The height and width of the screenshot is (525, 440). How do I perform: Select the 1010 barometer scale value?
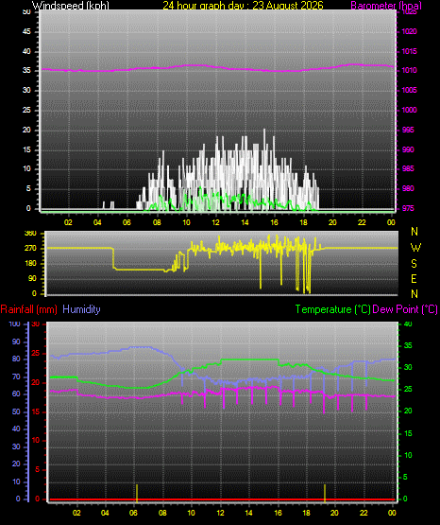tap(409, 70)
